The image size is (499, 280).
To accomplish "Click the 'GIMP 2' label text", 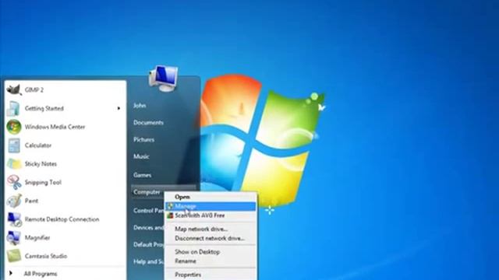I will coord(34,90).
